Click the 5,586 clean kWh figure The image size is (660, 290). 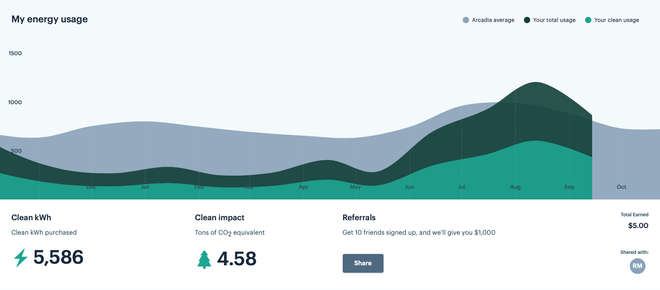click(58, 257)
